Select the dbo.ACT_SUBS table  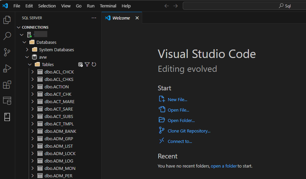pos(58,117)
